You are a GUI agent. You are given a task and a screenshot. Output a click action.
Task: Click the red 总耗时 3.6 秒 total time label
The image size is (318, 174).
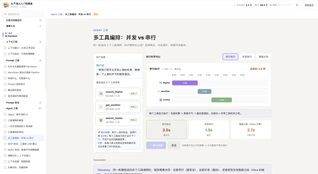(x=257, y=69)
